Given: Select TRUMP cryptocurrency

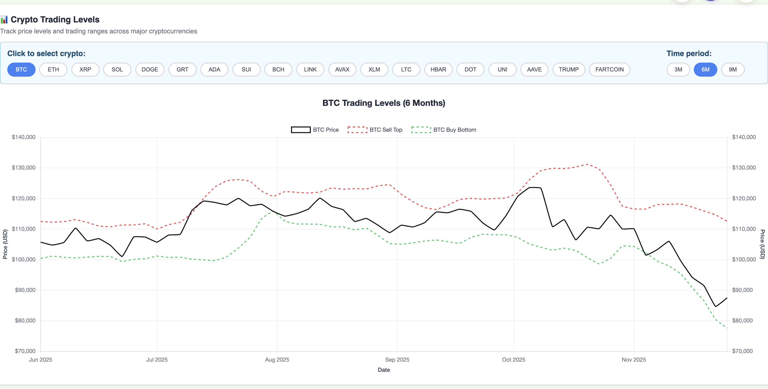Looking at the screenshot, I should pos(568,69).
